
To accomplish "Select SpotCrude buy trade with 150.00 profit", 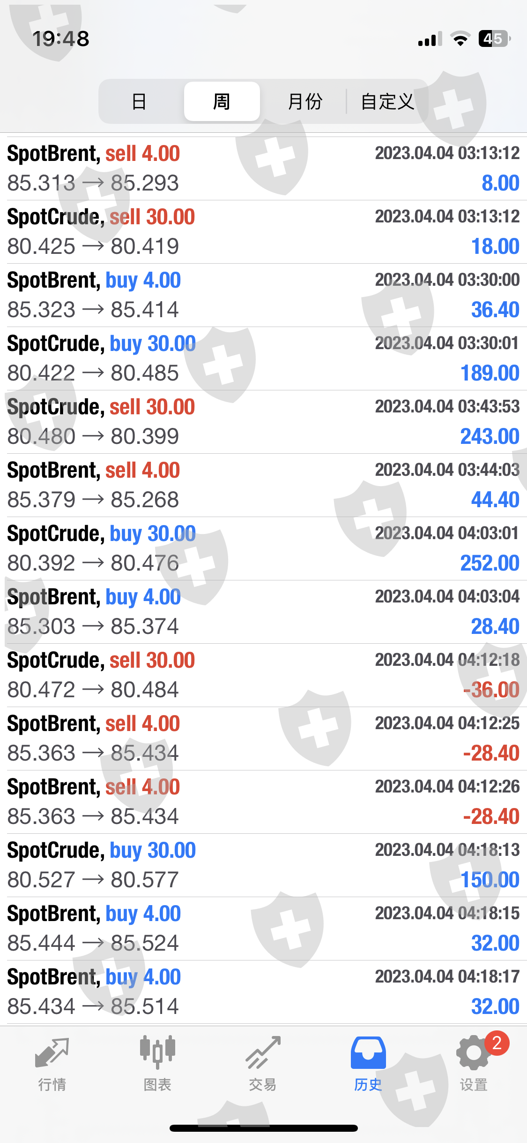I will tap(263, 865).
